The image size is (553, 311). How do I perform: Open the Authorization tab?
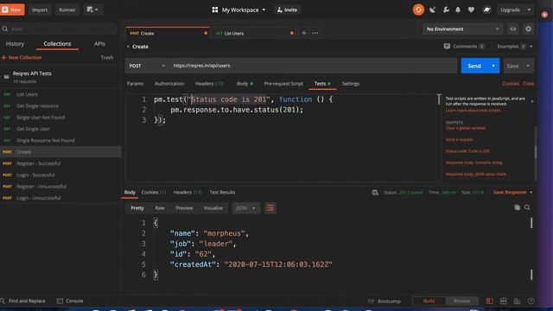pyautogui.click(x=169, y=84)
